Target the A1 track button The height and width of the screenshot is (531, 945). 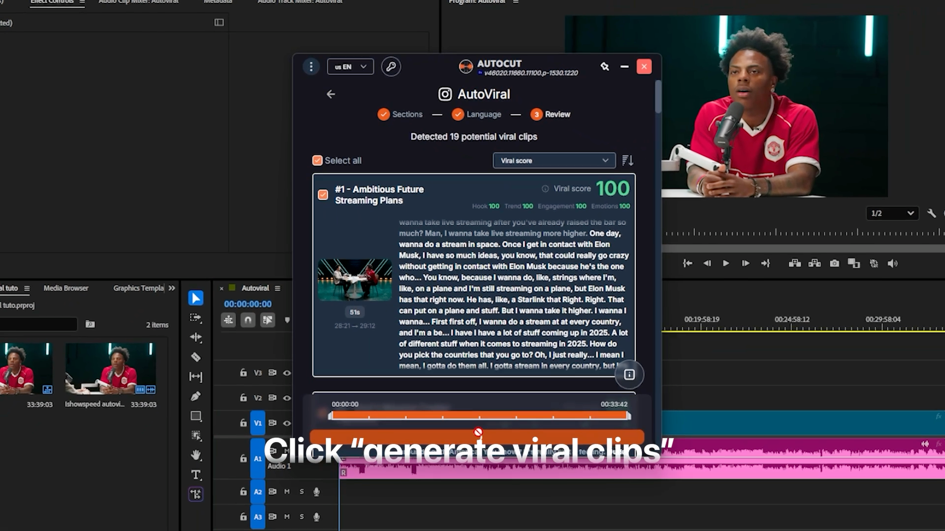click(x=257, y=458)
